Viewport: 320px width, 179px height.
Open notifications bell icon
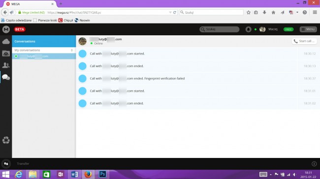tap(248, 29)
